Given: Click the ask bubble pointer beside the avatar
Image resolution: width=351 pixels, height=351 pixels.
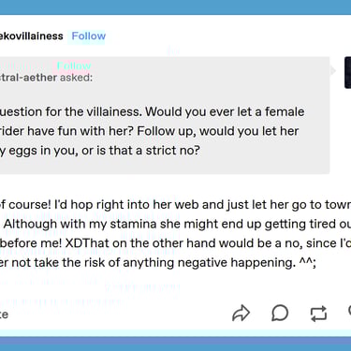Looking at the screenshot, I should [x=333, y=71].
